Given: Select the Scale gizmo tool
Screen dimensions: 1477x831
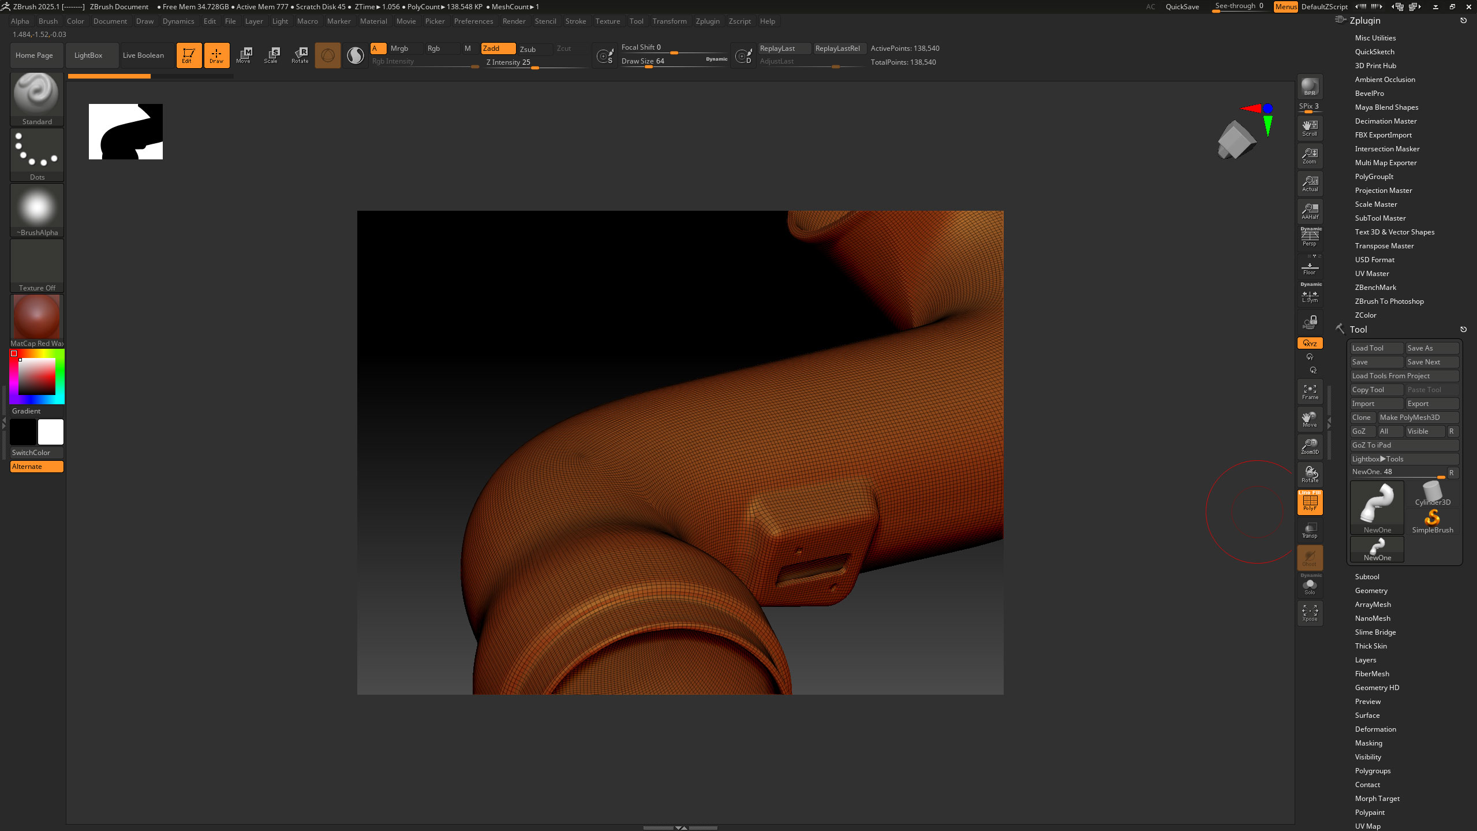Looking at the screenshot, I should click(271, 55).
